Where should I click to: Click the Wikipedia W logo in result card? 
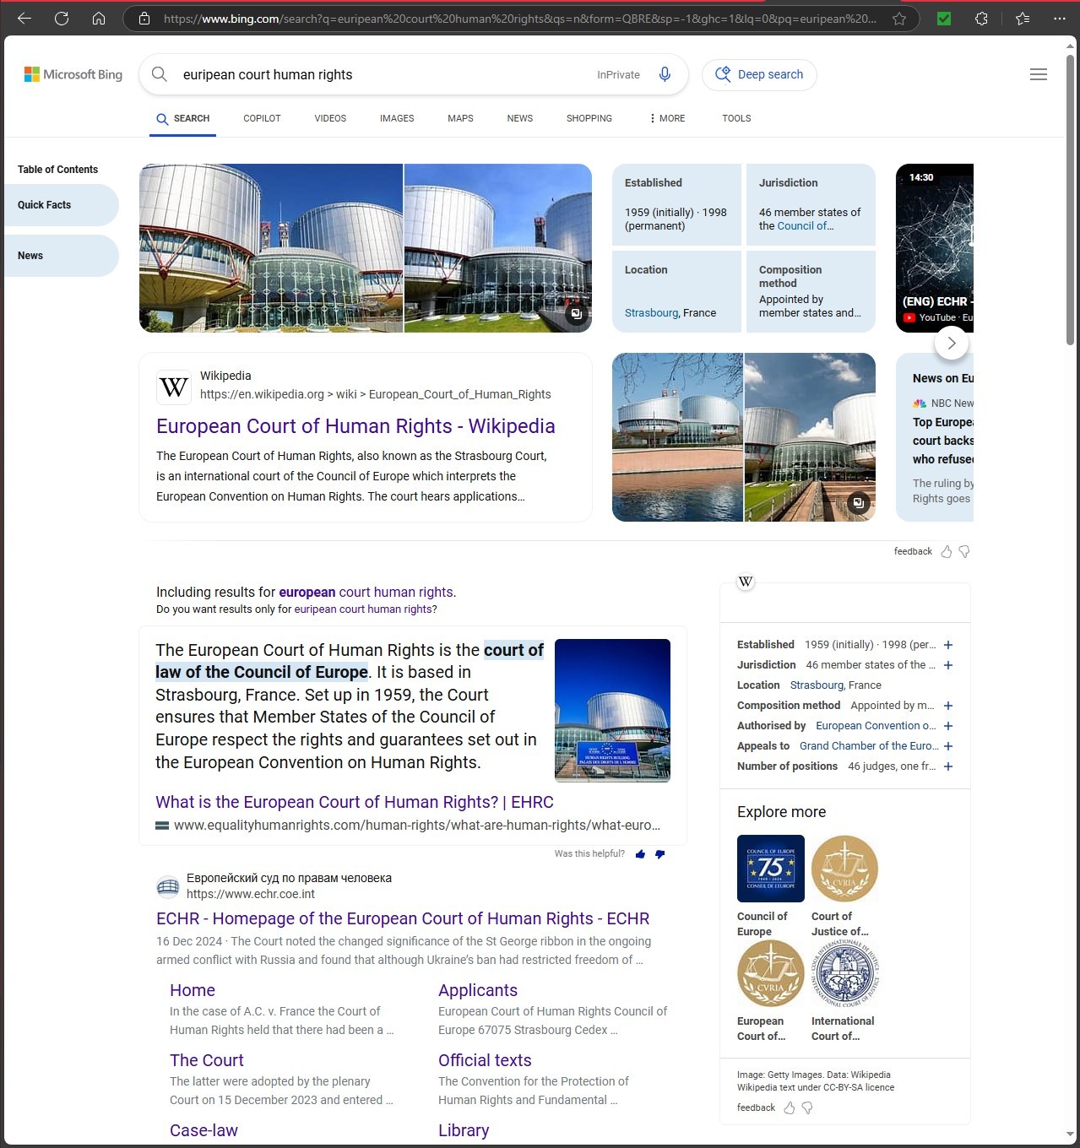[x=174, y=387]
